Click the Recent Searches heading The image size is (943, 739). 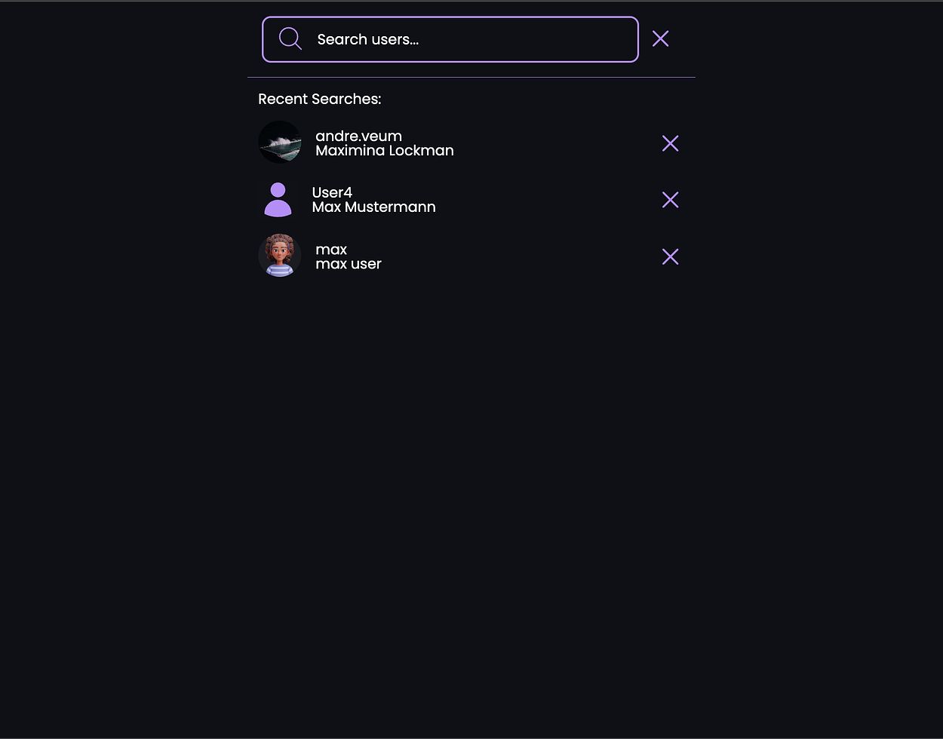(319, 99)
